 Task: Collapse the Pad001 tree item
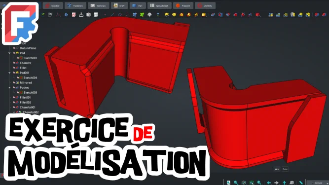point(9,73)
